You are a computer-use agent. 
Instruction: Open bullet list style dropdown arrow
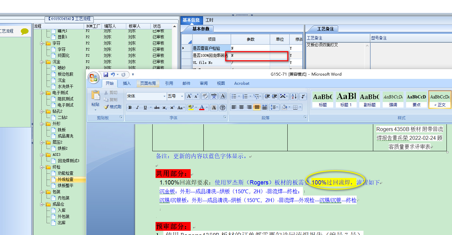239,96
